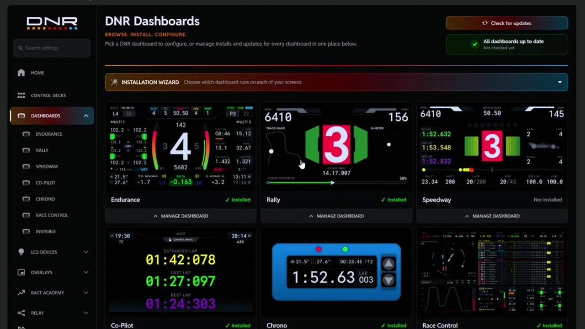Open Manage Dashboard under Speedway
The width and height of the screenshot is (585, 329).
pos(492,216)
